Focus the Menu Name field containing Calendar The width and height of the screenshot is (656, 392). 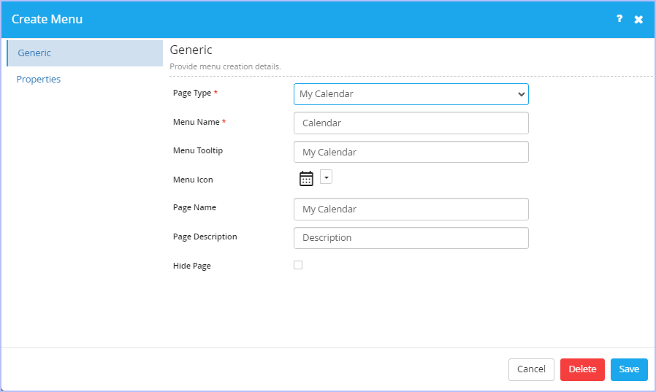click(x=411, y=123)
